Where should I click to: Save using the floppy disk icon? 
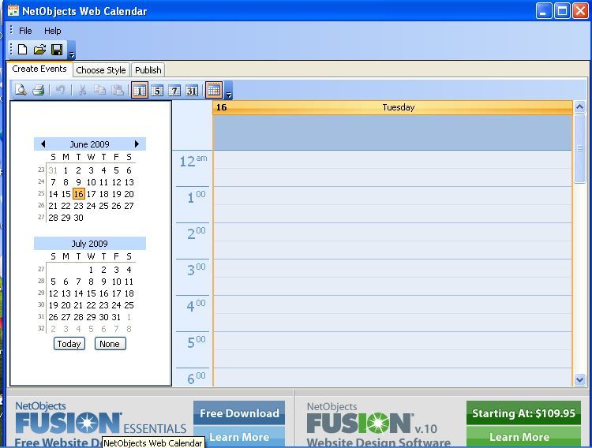pyautogui.click(x=57, y=50)
